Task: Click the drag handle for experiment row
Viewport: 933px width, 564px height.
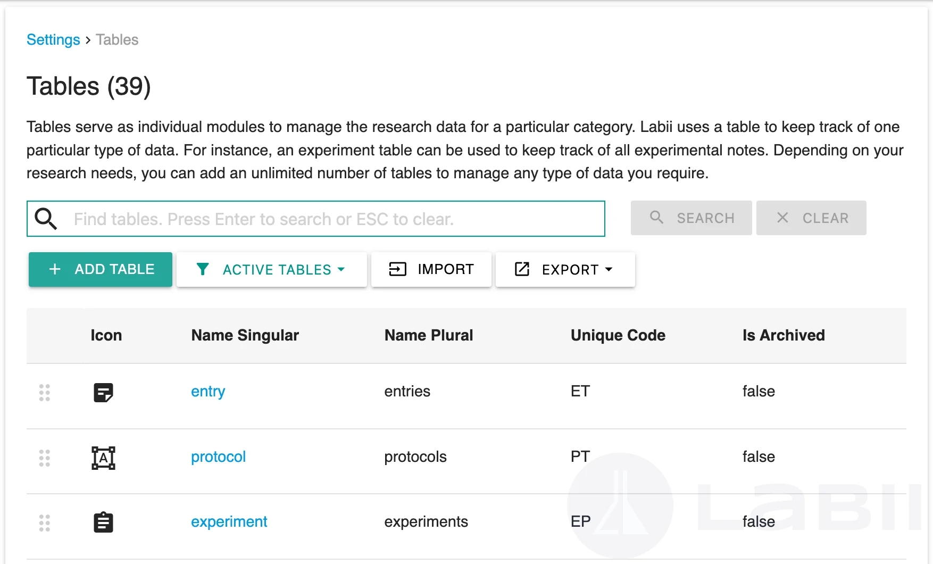Action: (45, 523)
